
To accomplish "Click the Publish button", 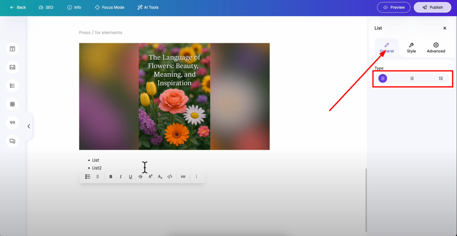I will pos(432,8).
